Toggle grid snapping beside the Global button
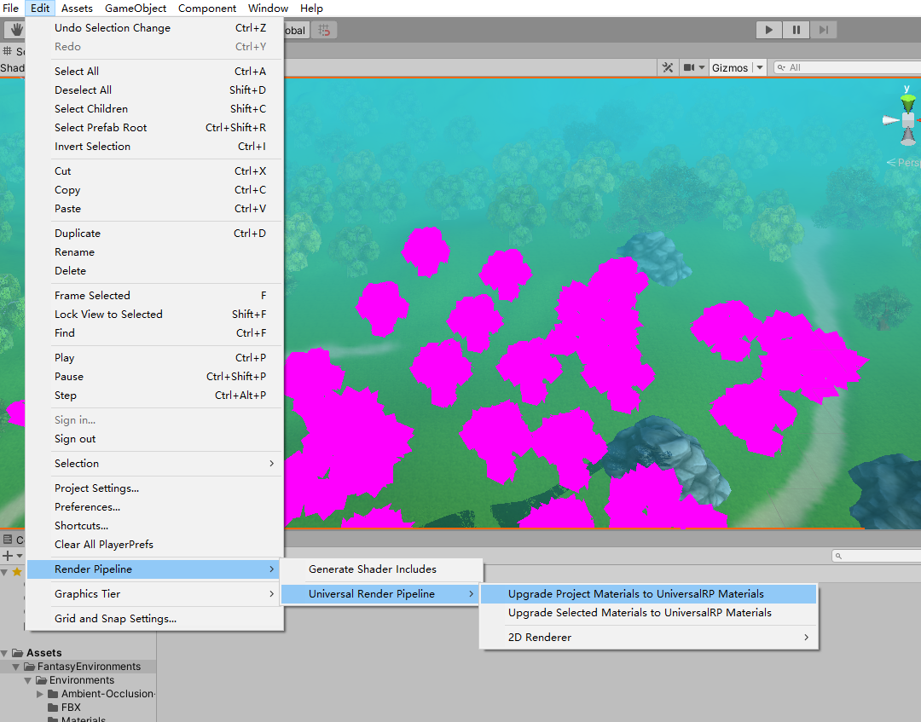921x722 pixels. pos(322,29)
